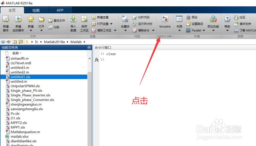Expand path arrow after D:
Screen dimensions: 256x146
(x=41, y=42)
